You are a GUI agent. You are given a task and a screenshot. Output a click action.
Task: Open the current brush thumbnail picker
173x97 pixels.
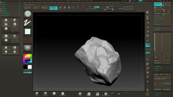[28, 14]
